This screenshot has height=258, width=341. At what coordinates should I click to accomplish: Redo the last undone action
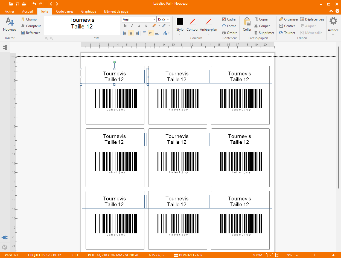[40, 4]
